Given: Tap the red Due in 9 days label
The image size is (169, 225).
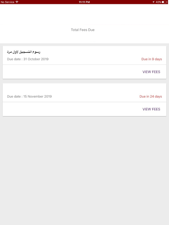Looking at the screenshot, I should pos(151,59).
